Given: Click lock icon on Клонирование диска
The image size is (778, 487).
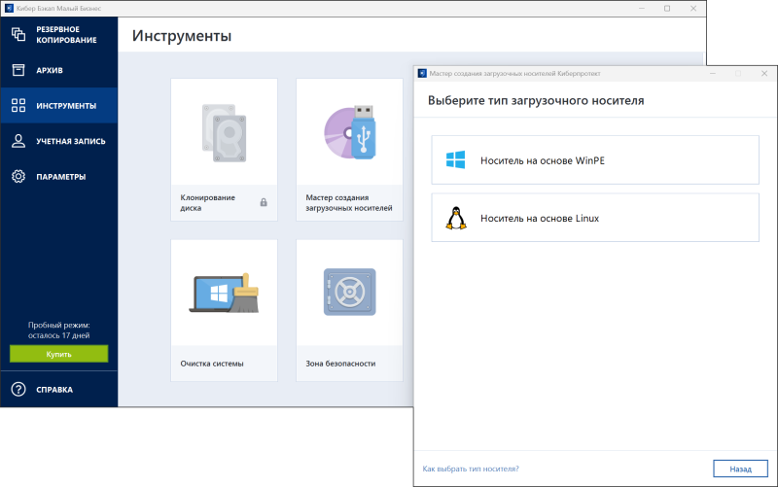Looking at the screenshot, I should tap(264, 202).
